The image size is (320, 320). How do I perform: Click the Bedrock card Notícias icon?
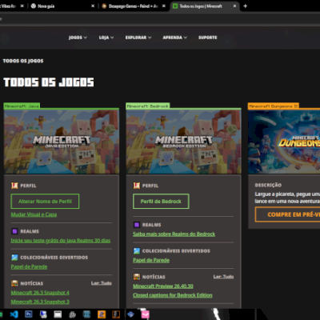click(137, 277)
